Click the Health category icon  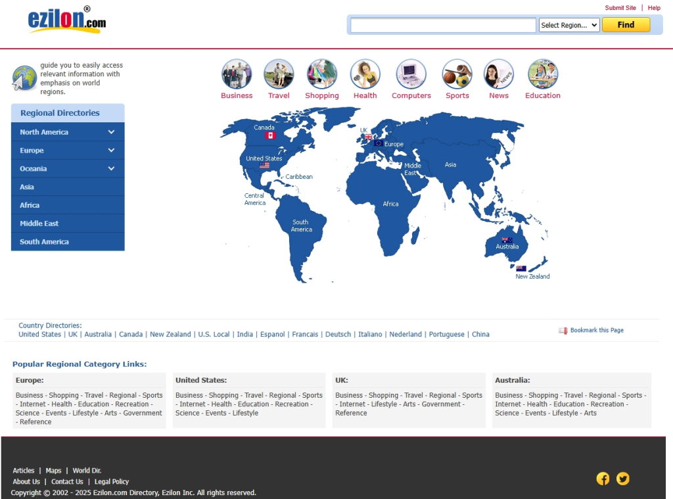(x=365, y=74)
